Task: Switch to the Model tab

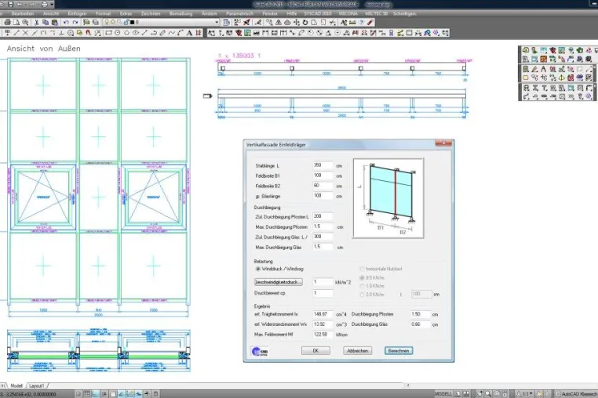Action: coord(16,385)
